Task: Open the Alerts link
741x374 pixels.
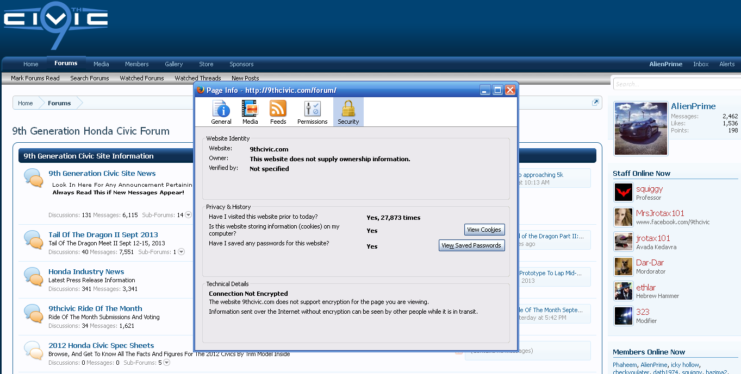Action: click(727, 64)
